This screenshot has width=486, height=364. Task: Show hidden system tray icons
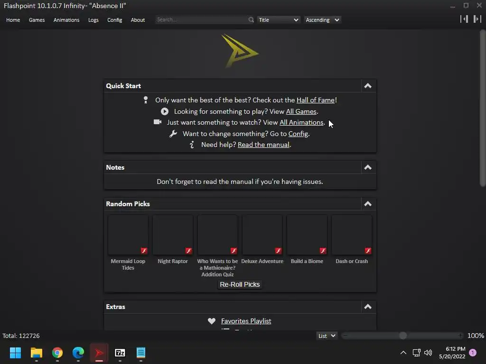click(403, 353)
